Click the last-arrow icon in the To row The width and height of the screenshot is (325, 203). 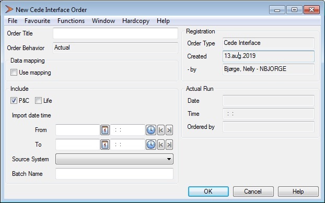[169, 145]
